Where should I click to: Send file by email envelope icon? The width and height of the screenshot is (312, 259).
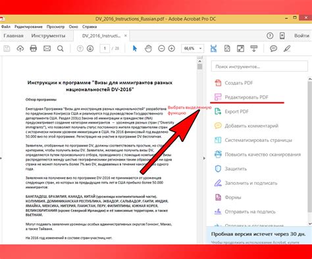coord(47,49)
